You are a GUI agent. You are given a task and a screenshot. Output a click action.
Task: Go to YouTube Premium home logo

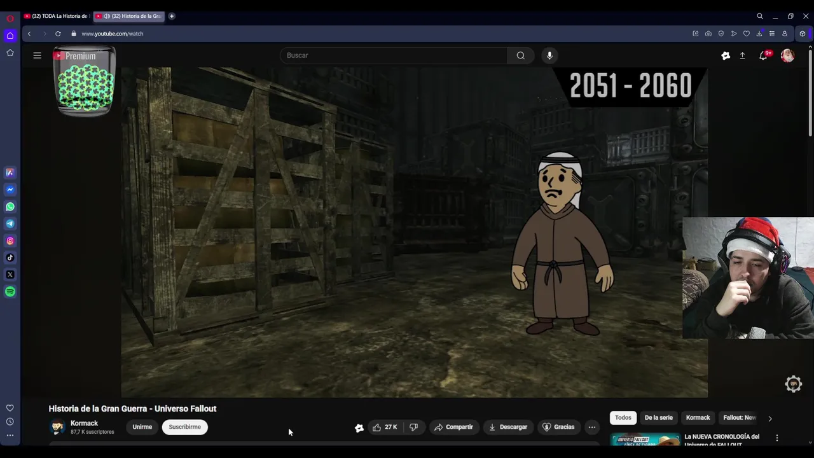point(74,56)
